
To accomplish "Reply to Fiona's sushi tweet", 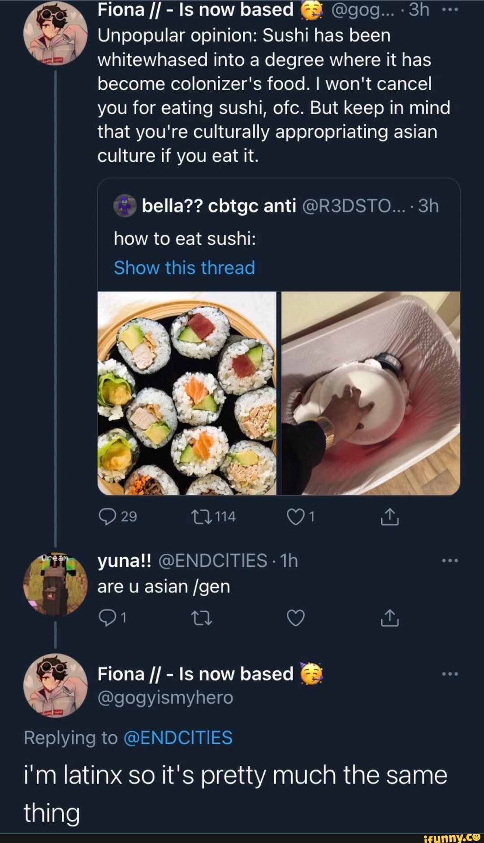I will (x=107, y=517).
